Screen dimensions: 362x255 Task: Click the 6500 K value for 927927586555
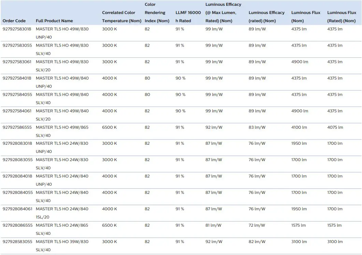pos(108,127)
